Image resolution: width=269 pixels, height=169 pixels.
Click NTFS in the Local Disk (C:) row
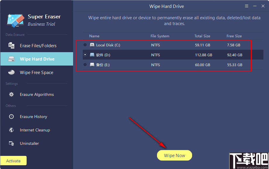156,45
